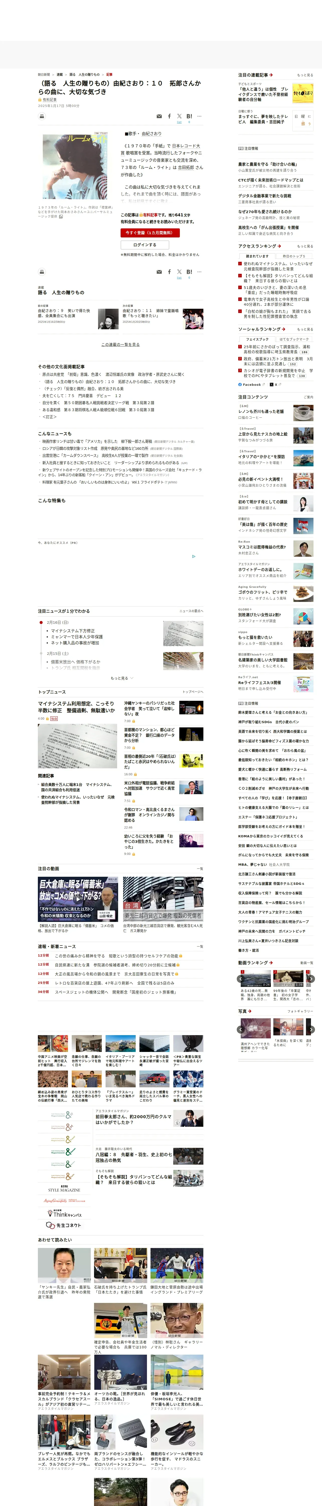Open the 一覧 link next to 注目の動画
This screenshot has height=1506, width=322.
click(200, 869)
